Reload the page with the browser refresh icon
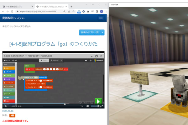Screen dimensions: 188x125 click(x=12, y=12)
